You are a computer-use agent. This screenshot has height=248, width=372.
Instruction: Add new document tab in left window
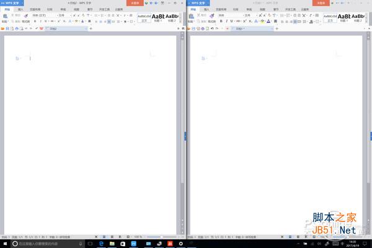click(x=91, y=29)
